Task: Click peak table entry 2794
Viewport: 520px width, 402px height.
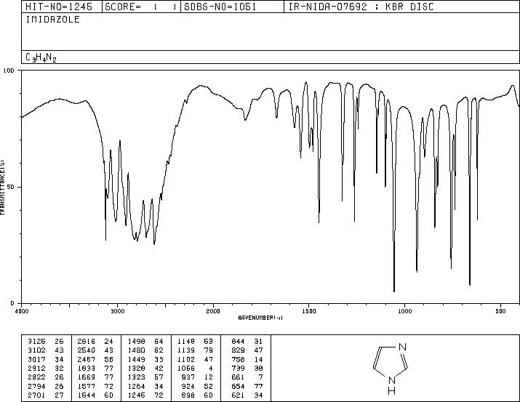Action: (x=36, y=387)
